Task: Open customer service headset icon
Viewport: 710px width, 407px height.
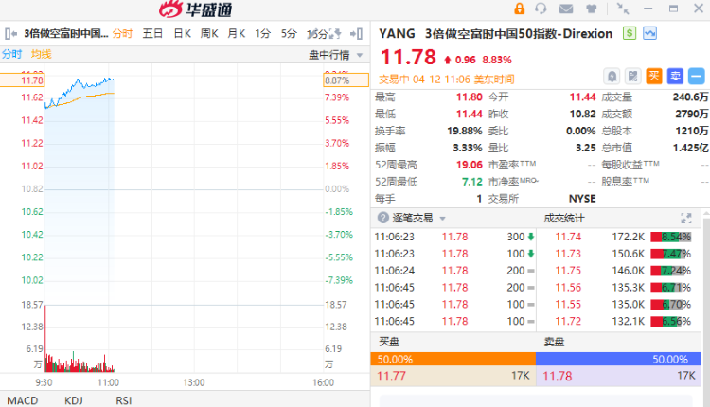Action: pyautogui.click(x=541, y=9)
